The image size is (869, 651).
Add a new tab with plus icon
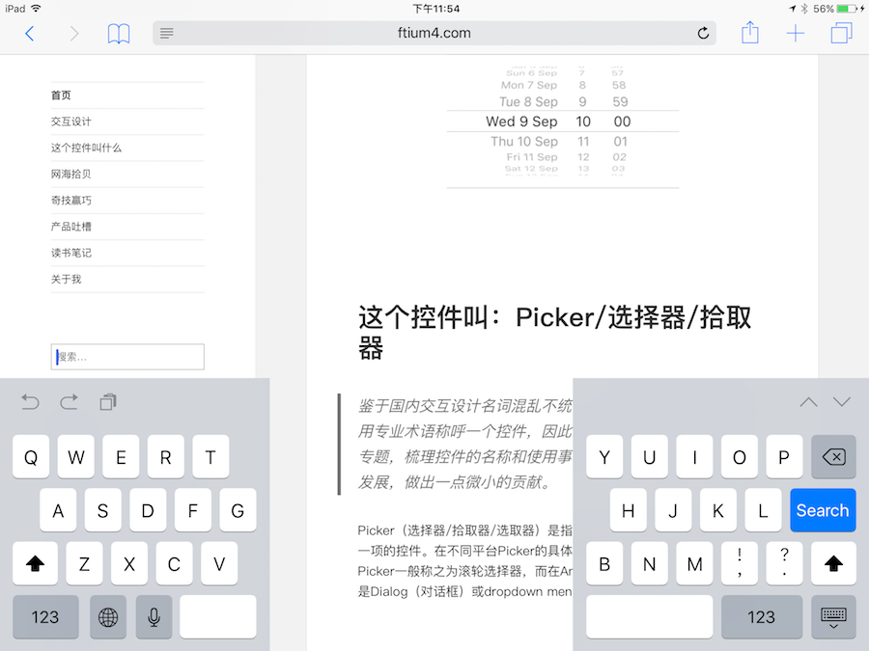[796, 33]
